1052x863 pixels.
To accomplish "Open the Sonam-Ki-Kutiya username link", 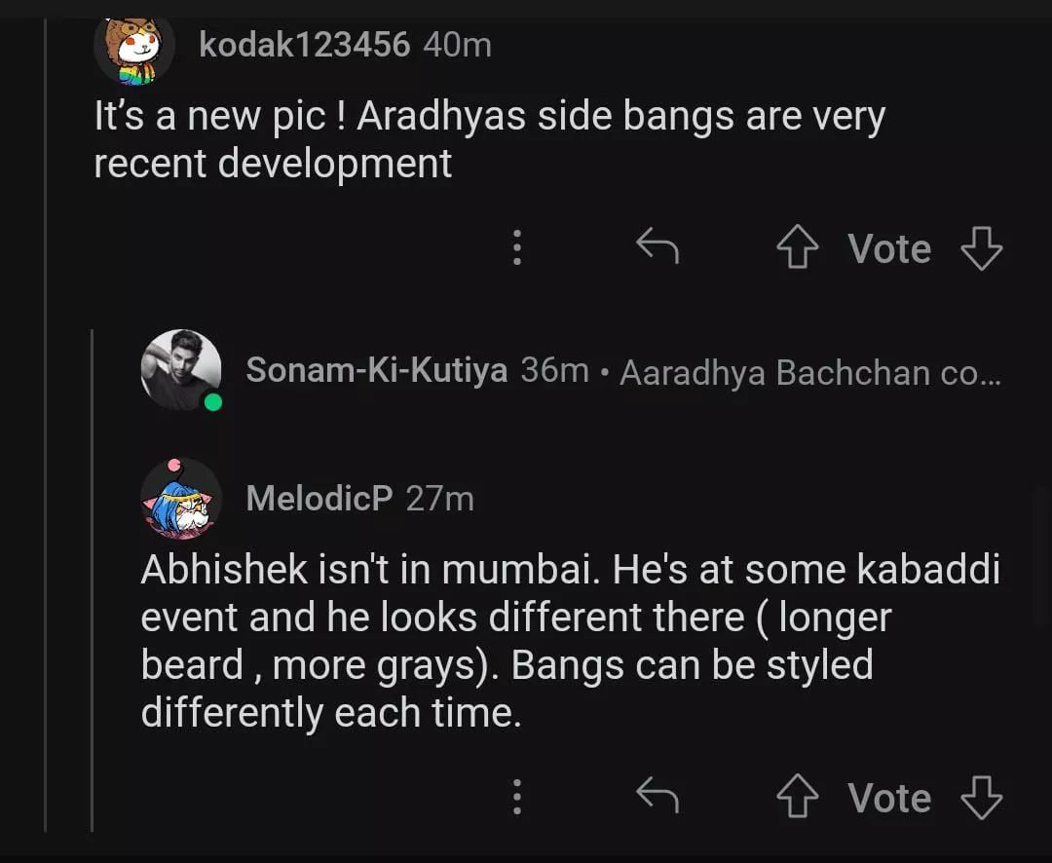I will (376, 370).
